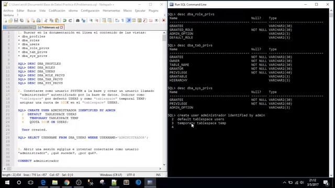Open the Buscar menu
The height and width of the screenshot is (188, 335).
click(31, 10)
